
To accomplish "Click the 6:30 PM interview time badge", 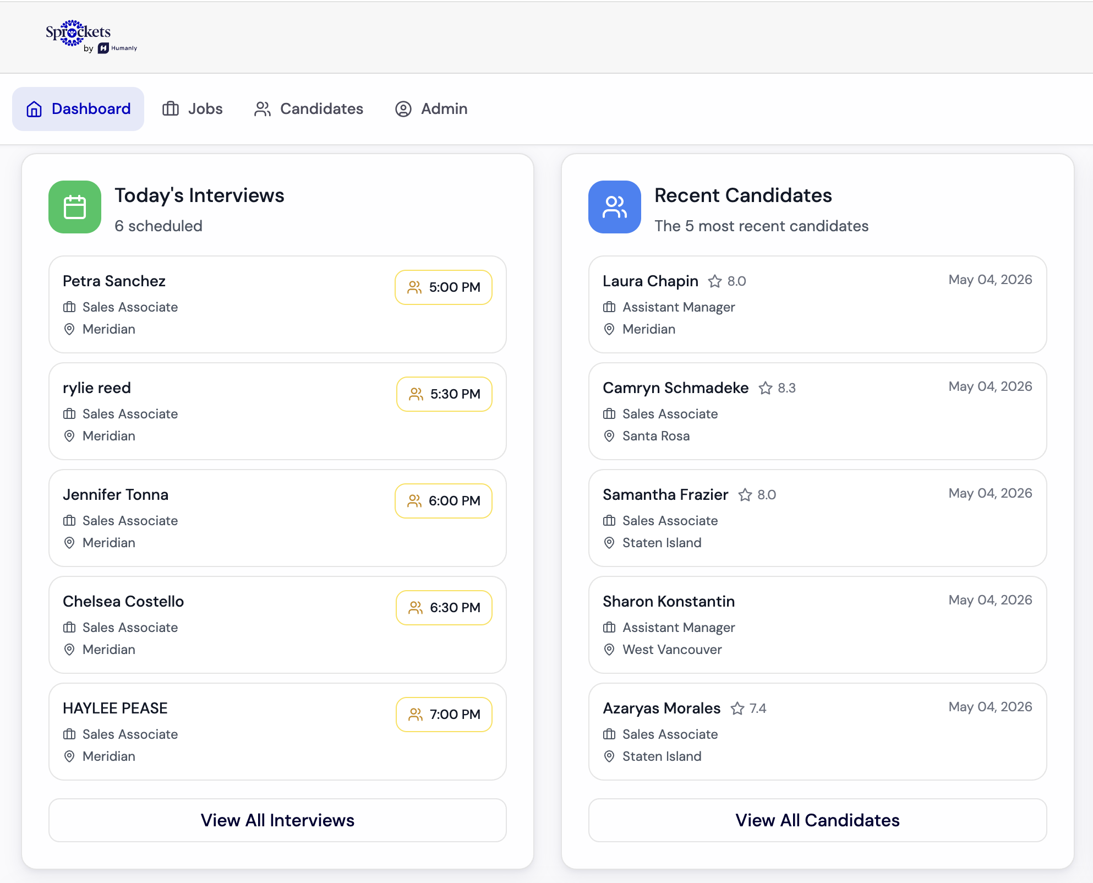I will 444,608.
